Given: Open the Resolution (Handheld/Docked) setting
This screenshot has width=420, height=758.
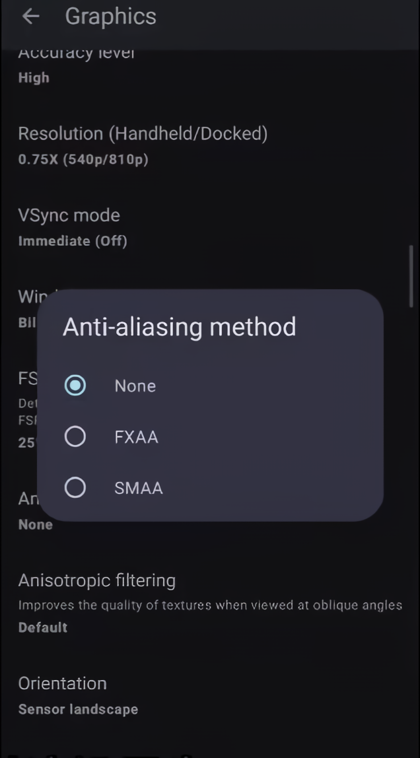Looking at the screenshot, I should [x=143, y=134].
